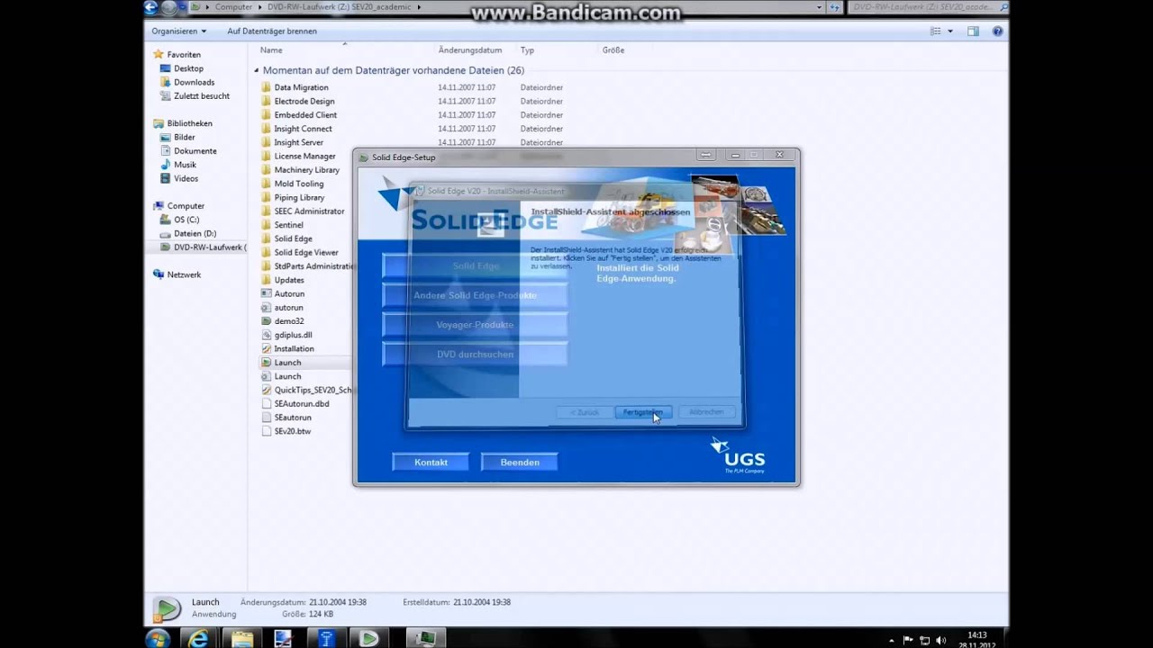1153x648 pixels.
Task: Select the Machinery Library folder icon
Action: [x=266, y=170]
